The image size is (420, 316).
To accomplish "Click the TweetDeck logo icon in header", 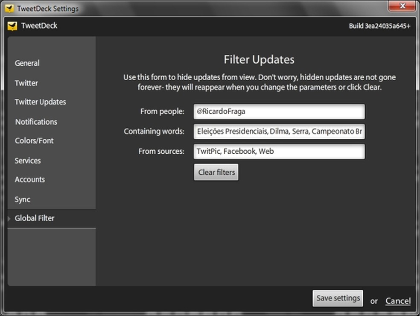I will [x=12, y=26].
